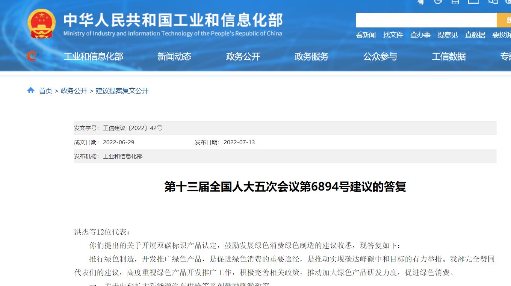Click the 查办事 quick link
The width and height of the screenshot is (511, 286).
pyautogui.click(x=420, y=35)
